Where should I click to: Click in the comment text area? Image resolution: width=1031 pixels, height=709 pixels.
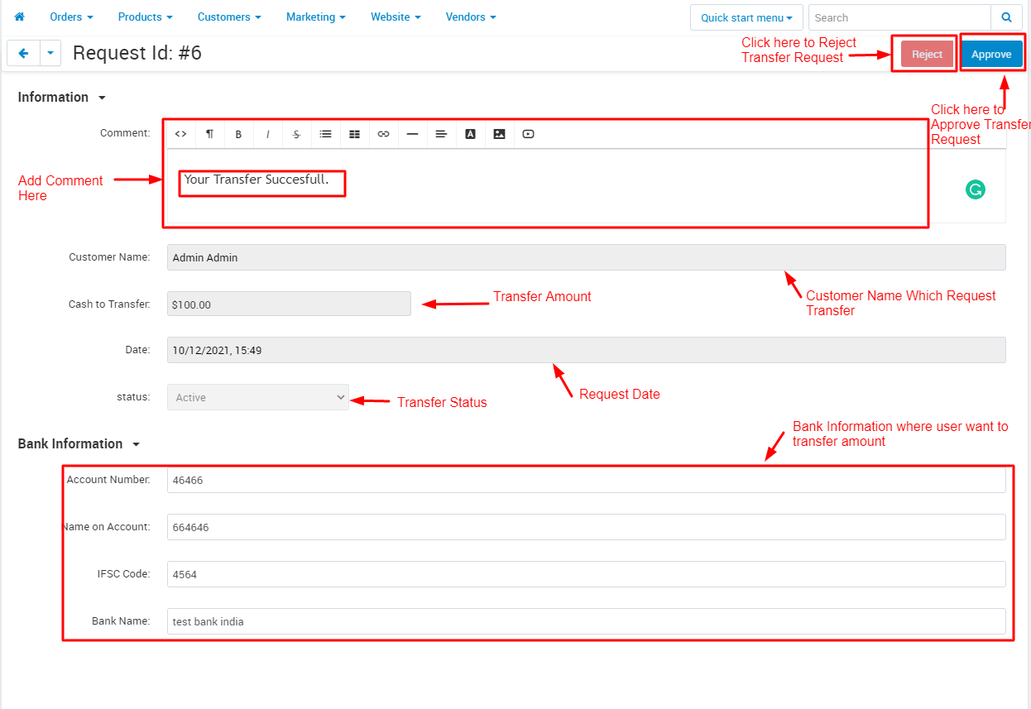pyautogui.click(x=587, y=186)
